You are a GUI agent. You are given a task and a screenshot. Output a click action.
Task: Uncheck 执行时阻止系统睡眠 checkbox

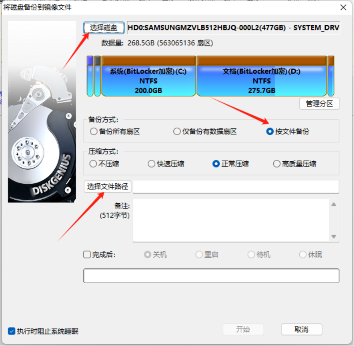11,331
